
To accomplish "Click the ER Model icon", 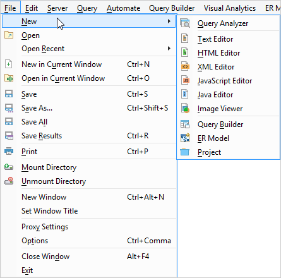I will 185,138.
